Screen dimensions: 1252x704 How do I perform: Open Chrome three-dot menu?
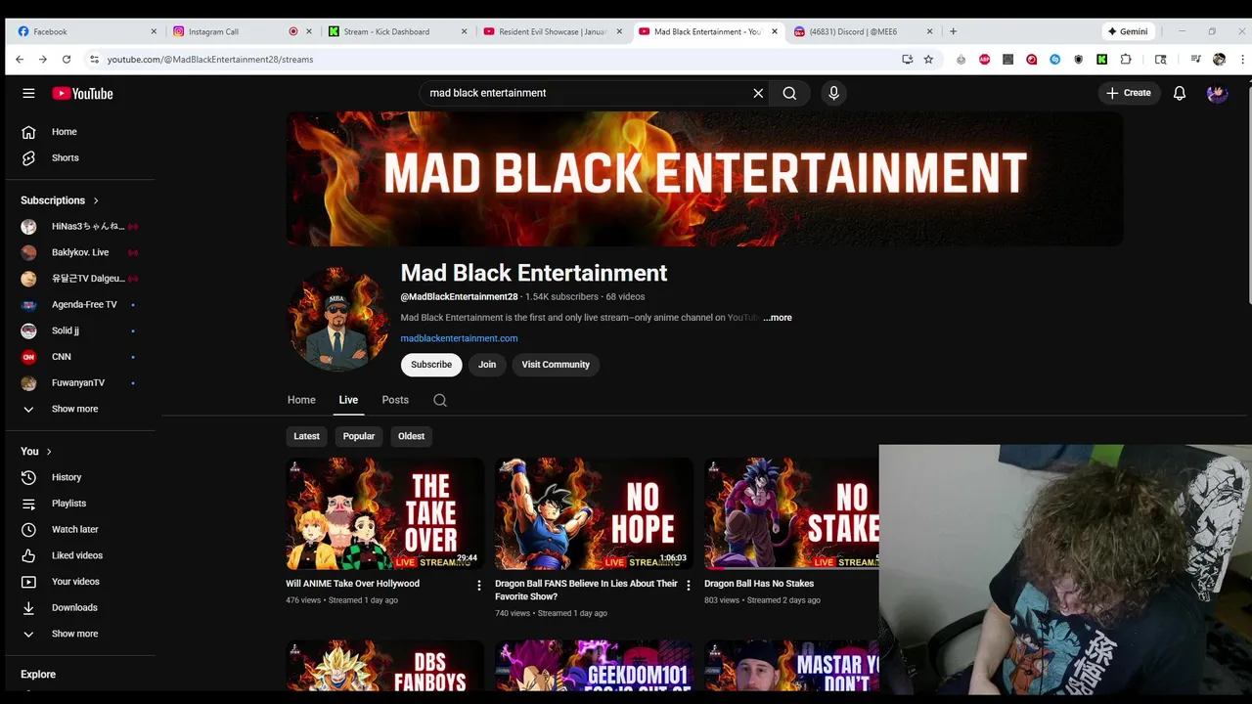tap(1243, 60)
